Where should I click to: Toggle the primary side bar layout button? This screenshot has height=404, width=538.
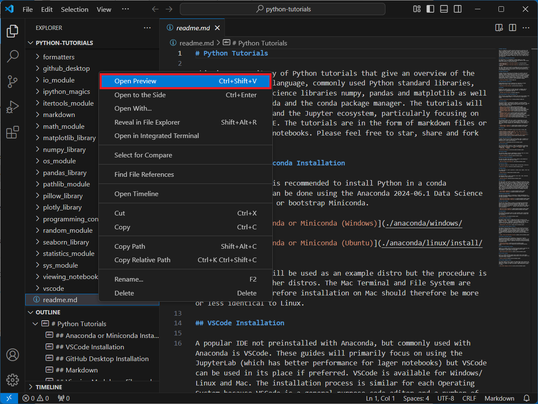click(x=430, y=9)
